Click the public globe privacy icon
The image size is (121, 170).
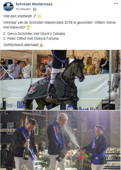(35, 9)
